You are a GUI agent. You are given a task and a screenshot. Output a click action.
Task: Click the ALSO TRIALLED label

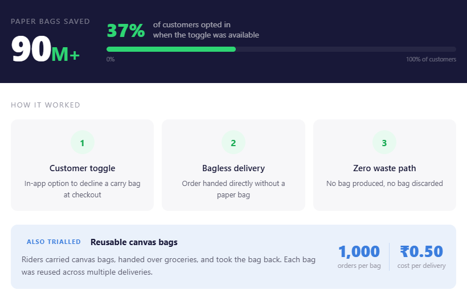(x=54, y=242)
